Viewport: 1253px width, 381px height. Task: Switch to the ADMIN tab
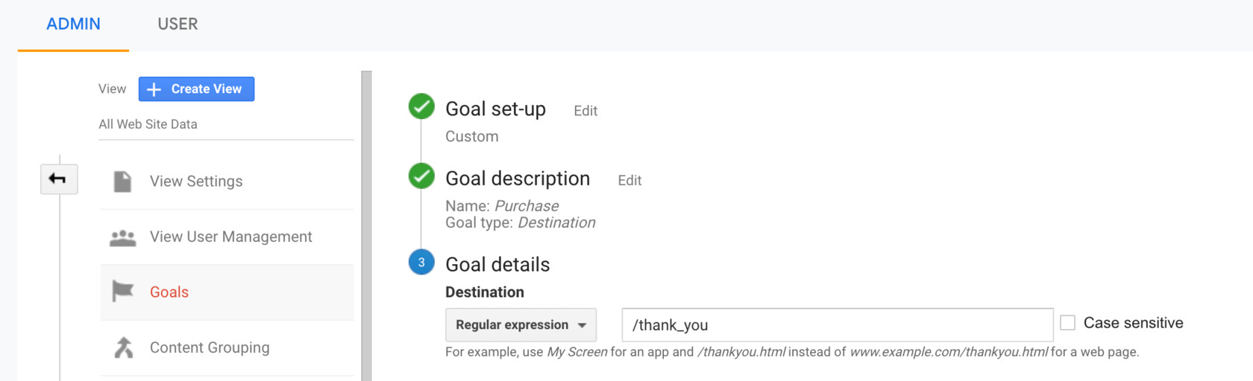click(73, 24)
